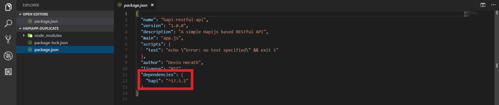Select package.json in the project file tree
This screenshot has height=105, width=499.
46,50
